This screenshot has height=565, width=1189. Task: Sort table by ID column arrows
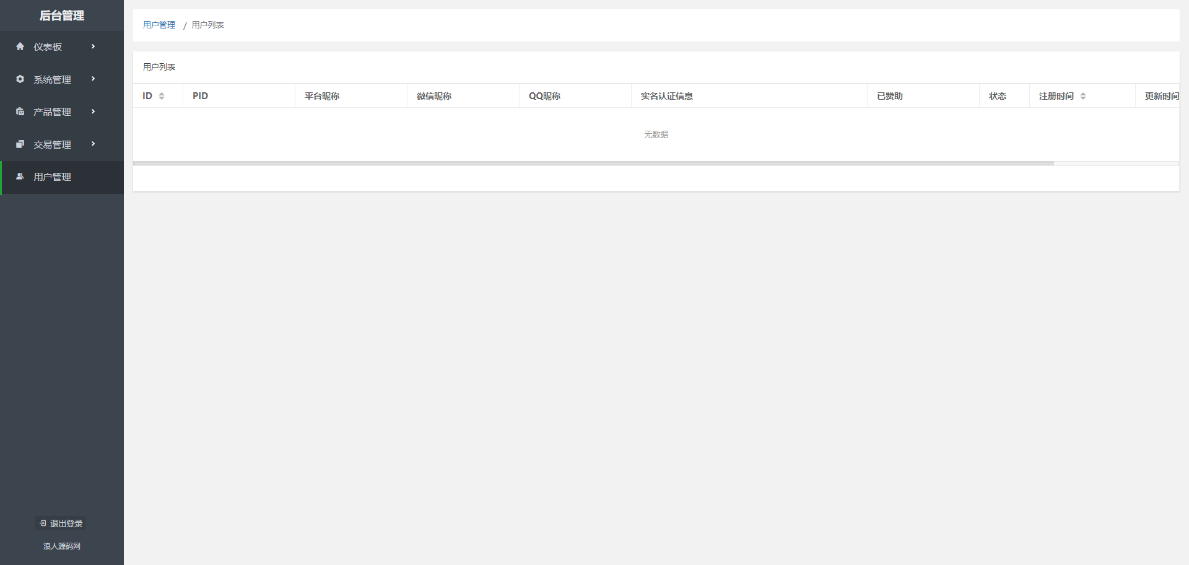(162, 96)
